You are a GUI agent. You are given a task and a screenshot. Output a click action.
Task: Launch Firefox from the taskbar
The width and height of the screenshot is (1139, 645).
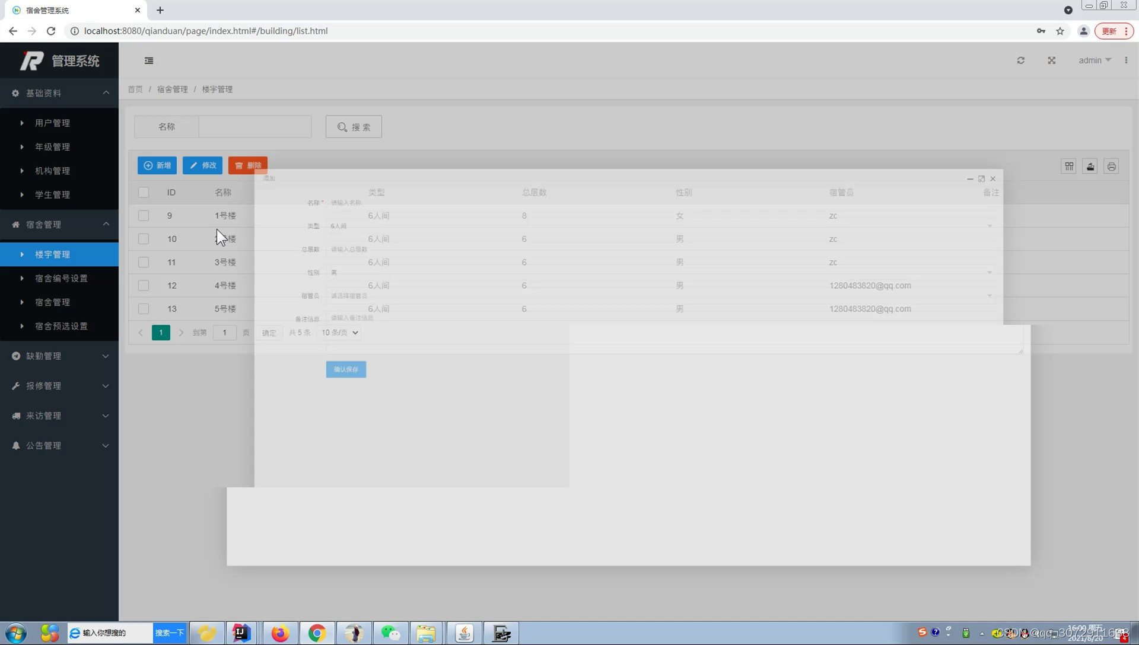pos(280,633)
